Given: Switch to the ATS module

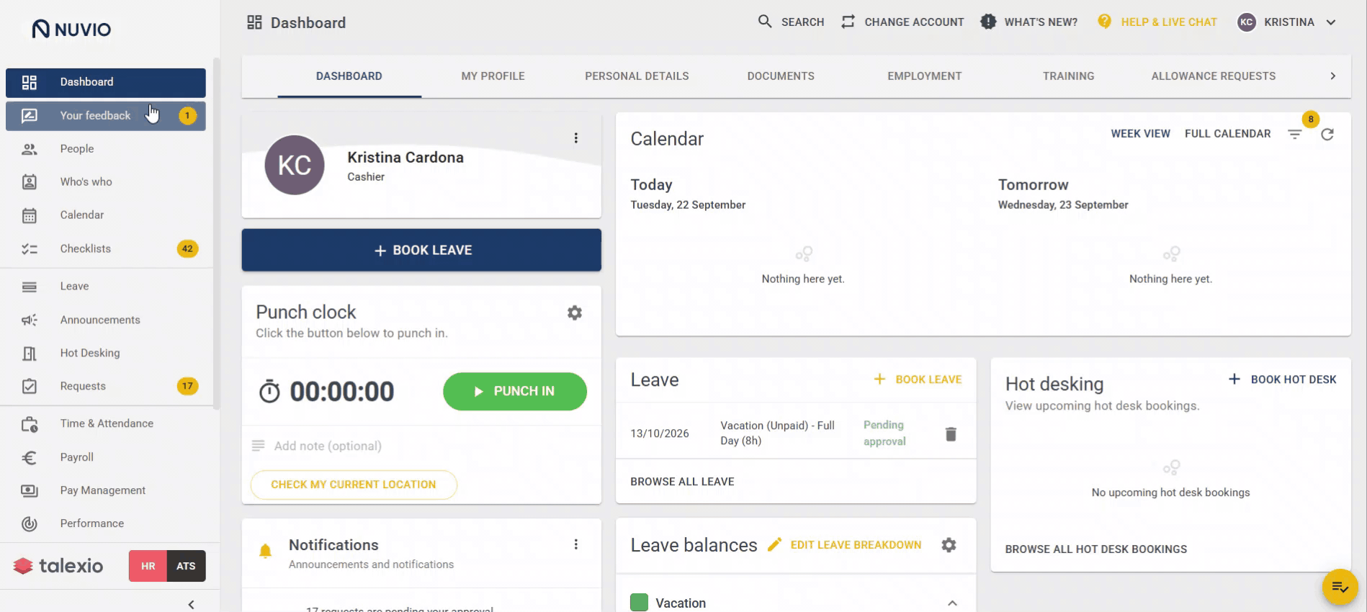Looking at the screenshot, I should (x=186, y=566).
